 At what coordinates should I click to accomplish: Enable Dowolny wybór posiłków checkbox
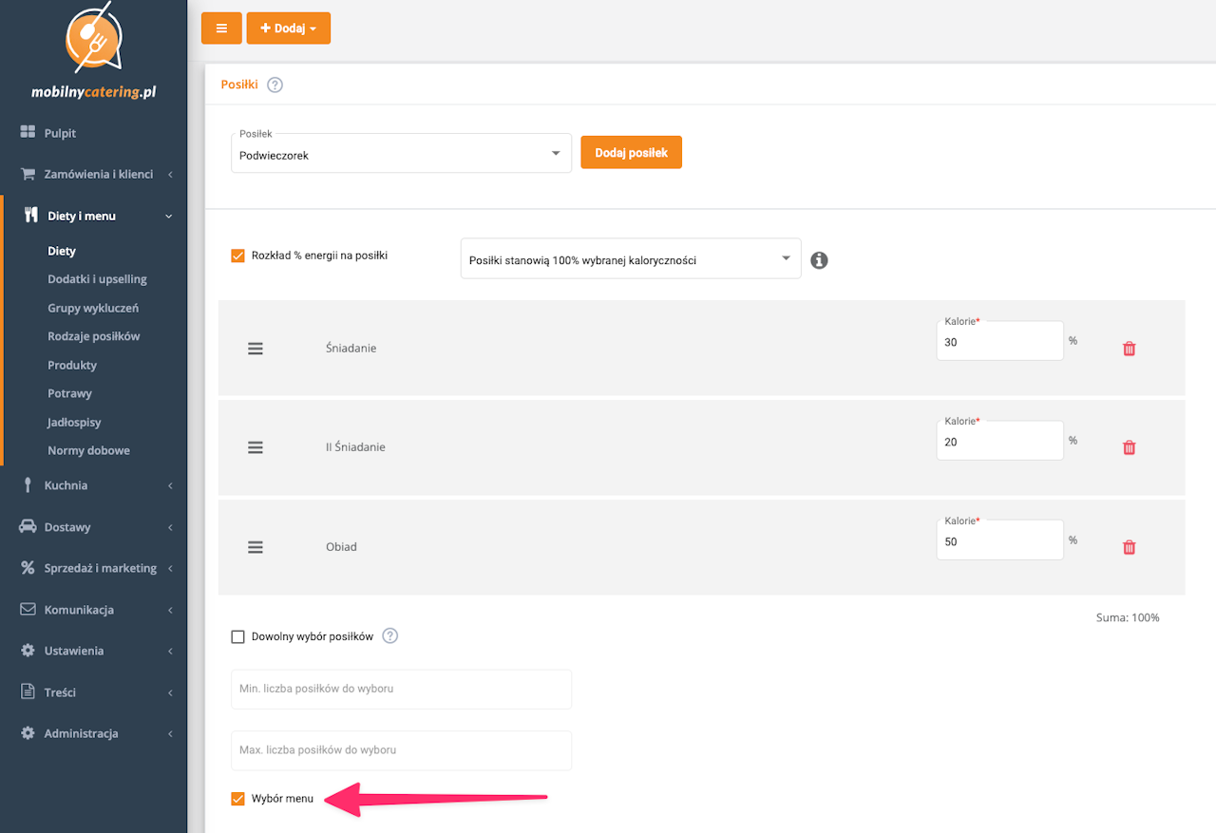[x=238, y=636]
